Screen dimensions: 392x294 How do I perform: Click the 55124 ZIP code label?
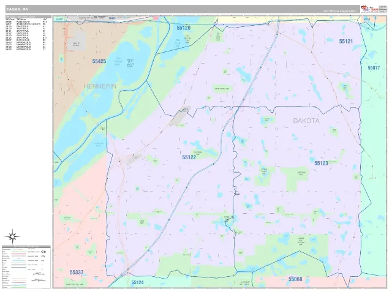(137, 282)
